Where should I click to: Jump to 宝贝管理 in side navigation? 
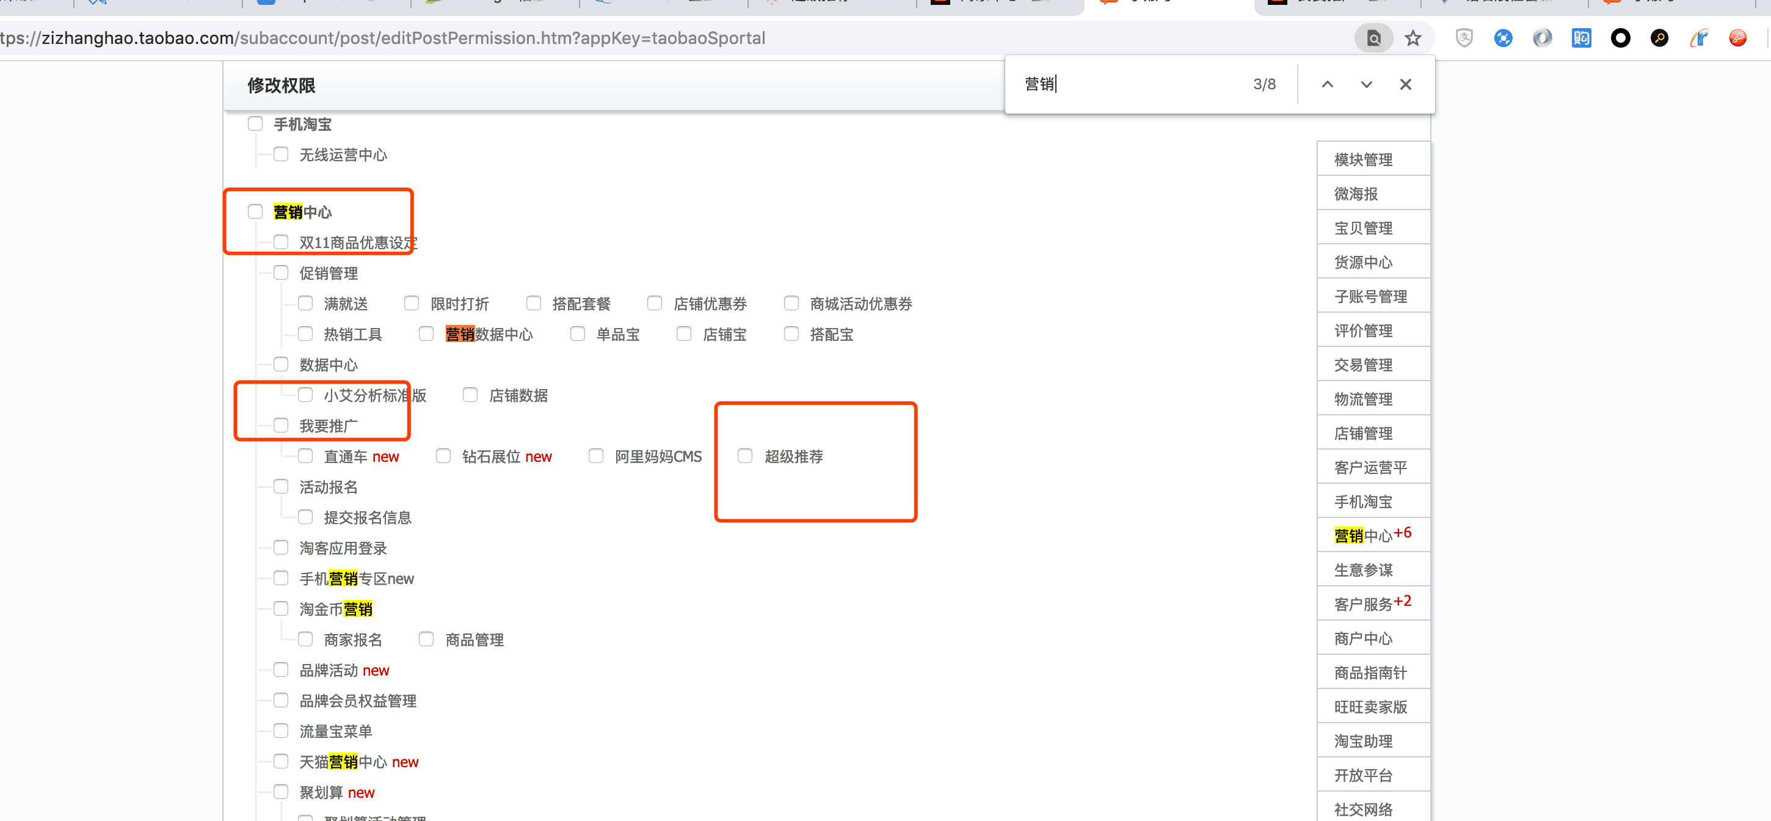click(x=1373, y=228)
